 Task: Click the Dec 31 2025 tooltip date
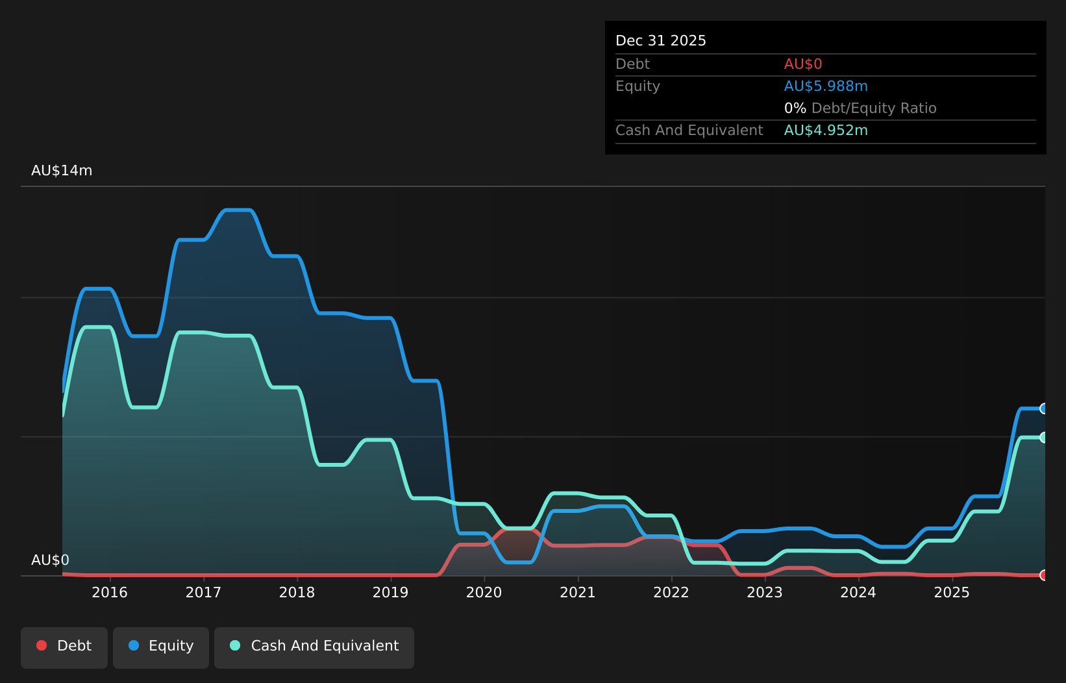tap(661, 41)
